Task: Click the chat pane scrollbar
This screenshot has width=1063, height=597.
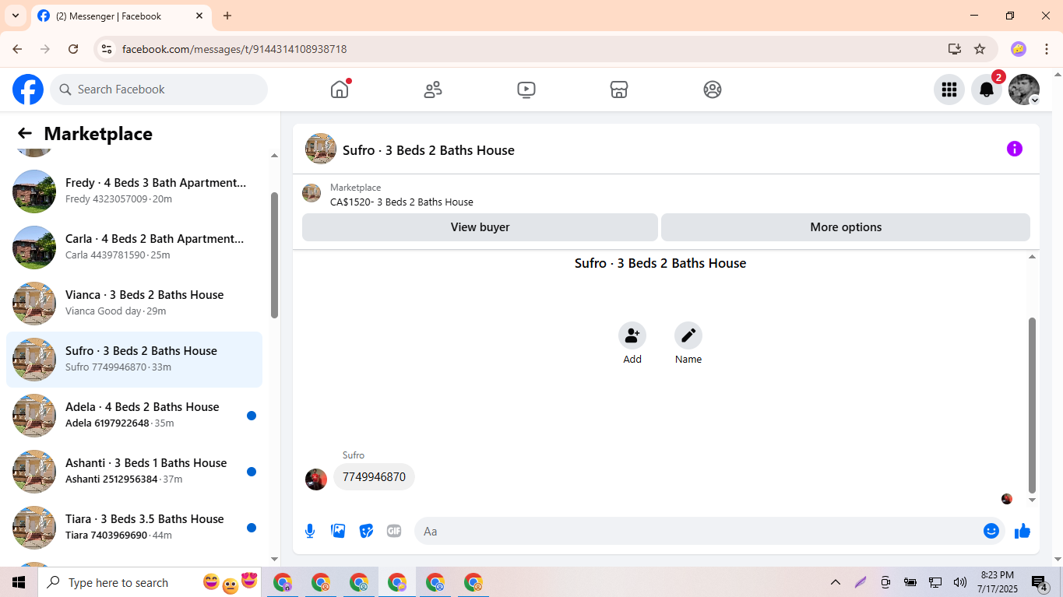Action: click(x=1032, y=405)
